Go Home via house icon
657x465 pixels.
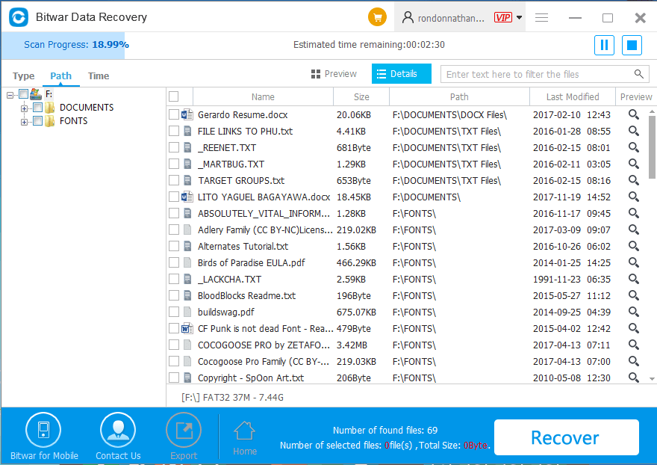245,431
